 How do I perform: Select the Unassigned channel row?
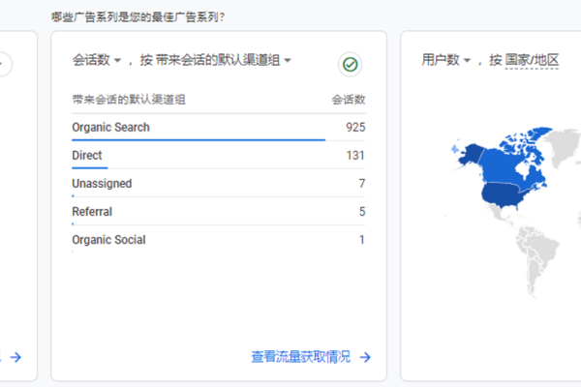(x=219, y=184)
